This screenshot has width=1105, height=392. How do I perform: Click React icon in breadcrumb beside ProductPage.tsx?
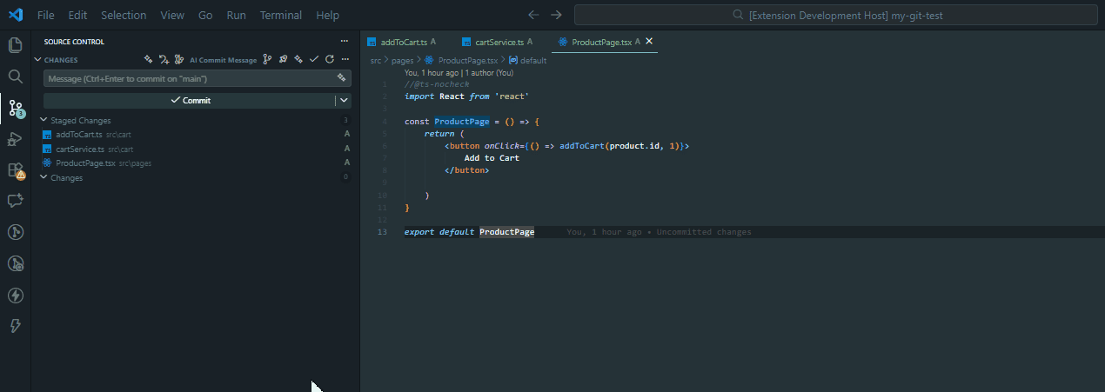pyautogui.click(x=429, y=61)
